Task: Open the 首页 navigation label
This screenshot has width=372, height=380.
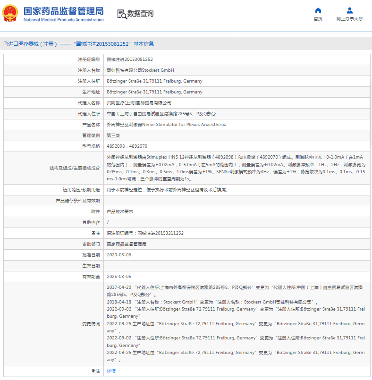Action: (318, 19)
